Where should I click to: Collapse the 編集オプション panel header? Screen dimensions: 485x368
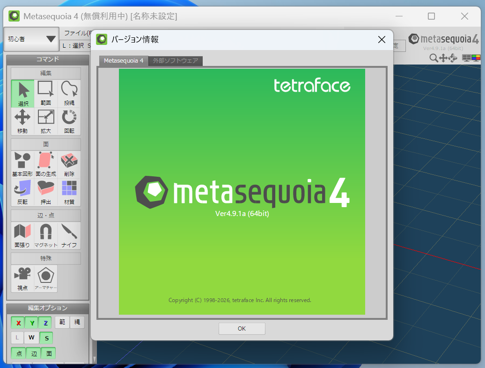point(48,308)
